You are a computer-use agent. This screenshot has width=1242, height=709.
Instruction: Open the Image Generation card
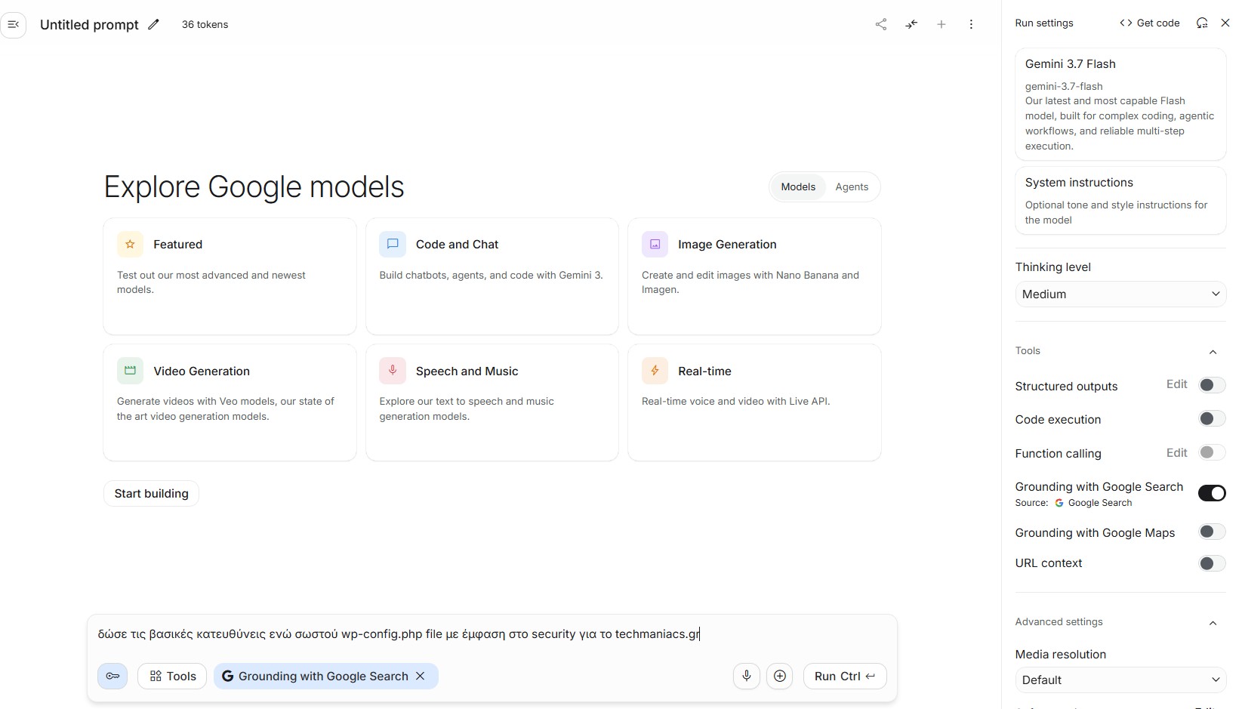(754, 276)
